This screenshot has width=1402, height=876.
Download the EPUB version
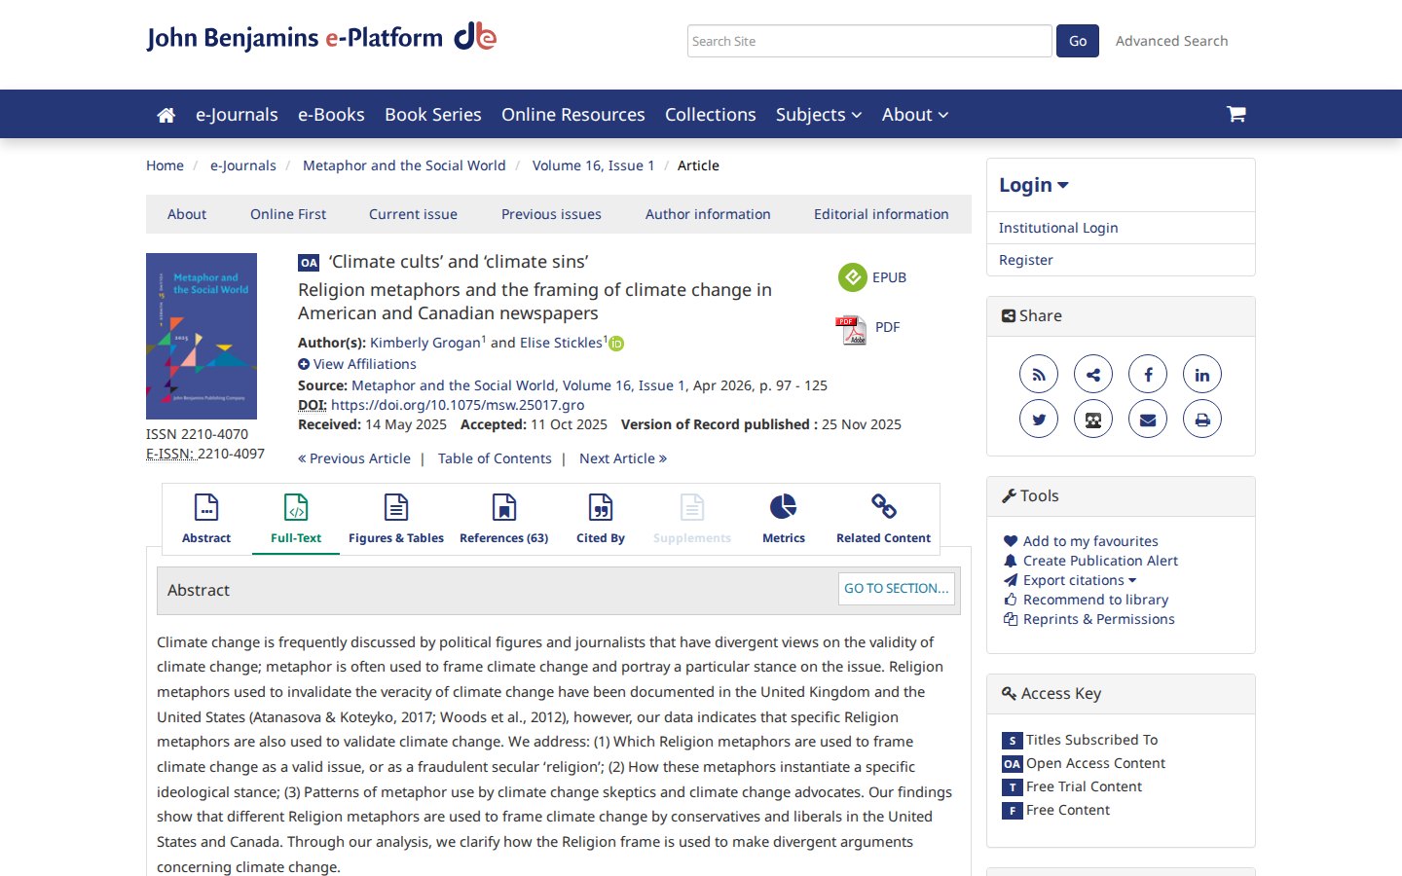(x=872, y=277)
